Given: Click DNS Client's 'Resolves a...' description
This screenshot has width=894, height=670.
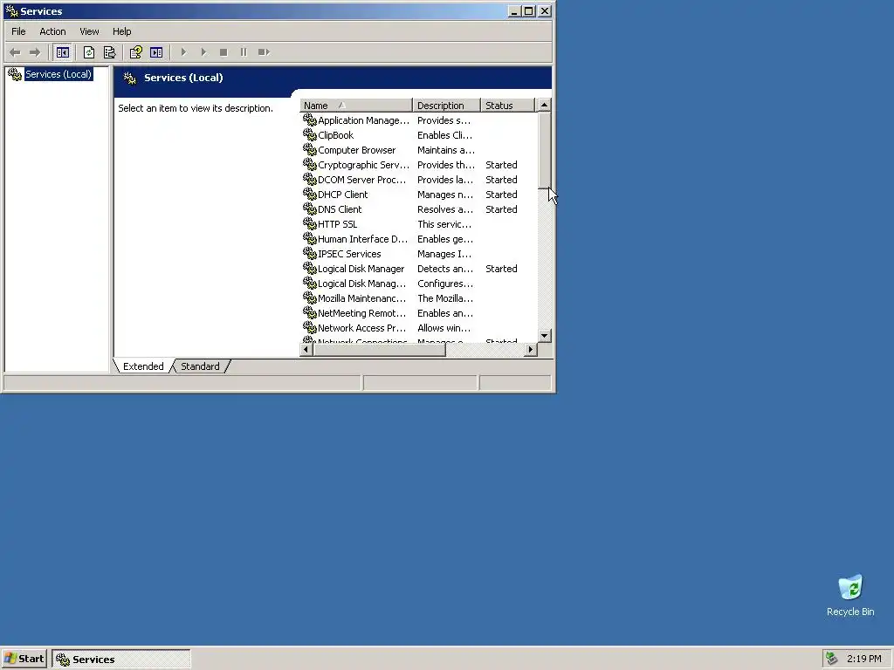Looking at the screenshot, I should point(445,209).
